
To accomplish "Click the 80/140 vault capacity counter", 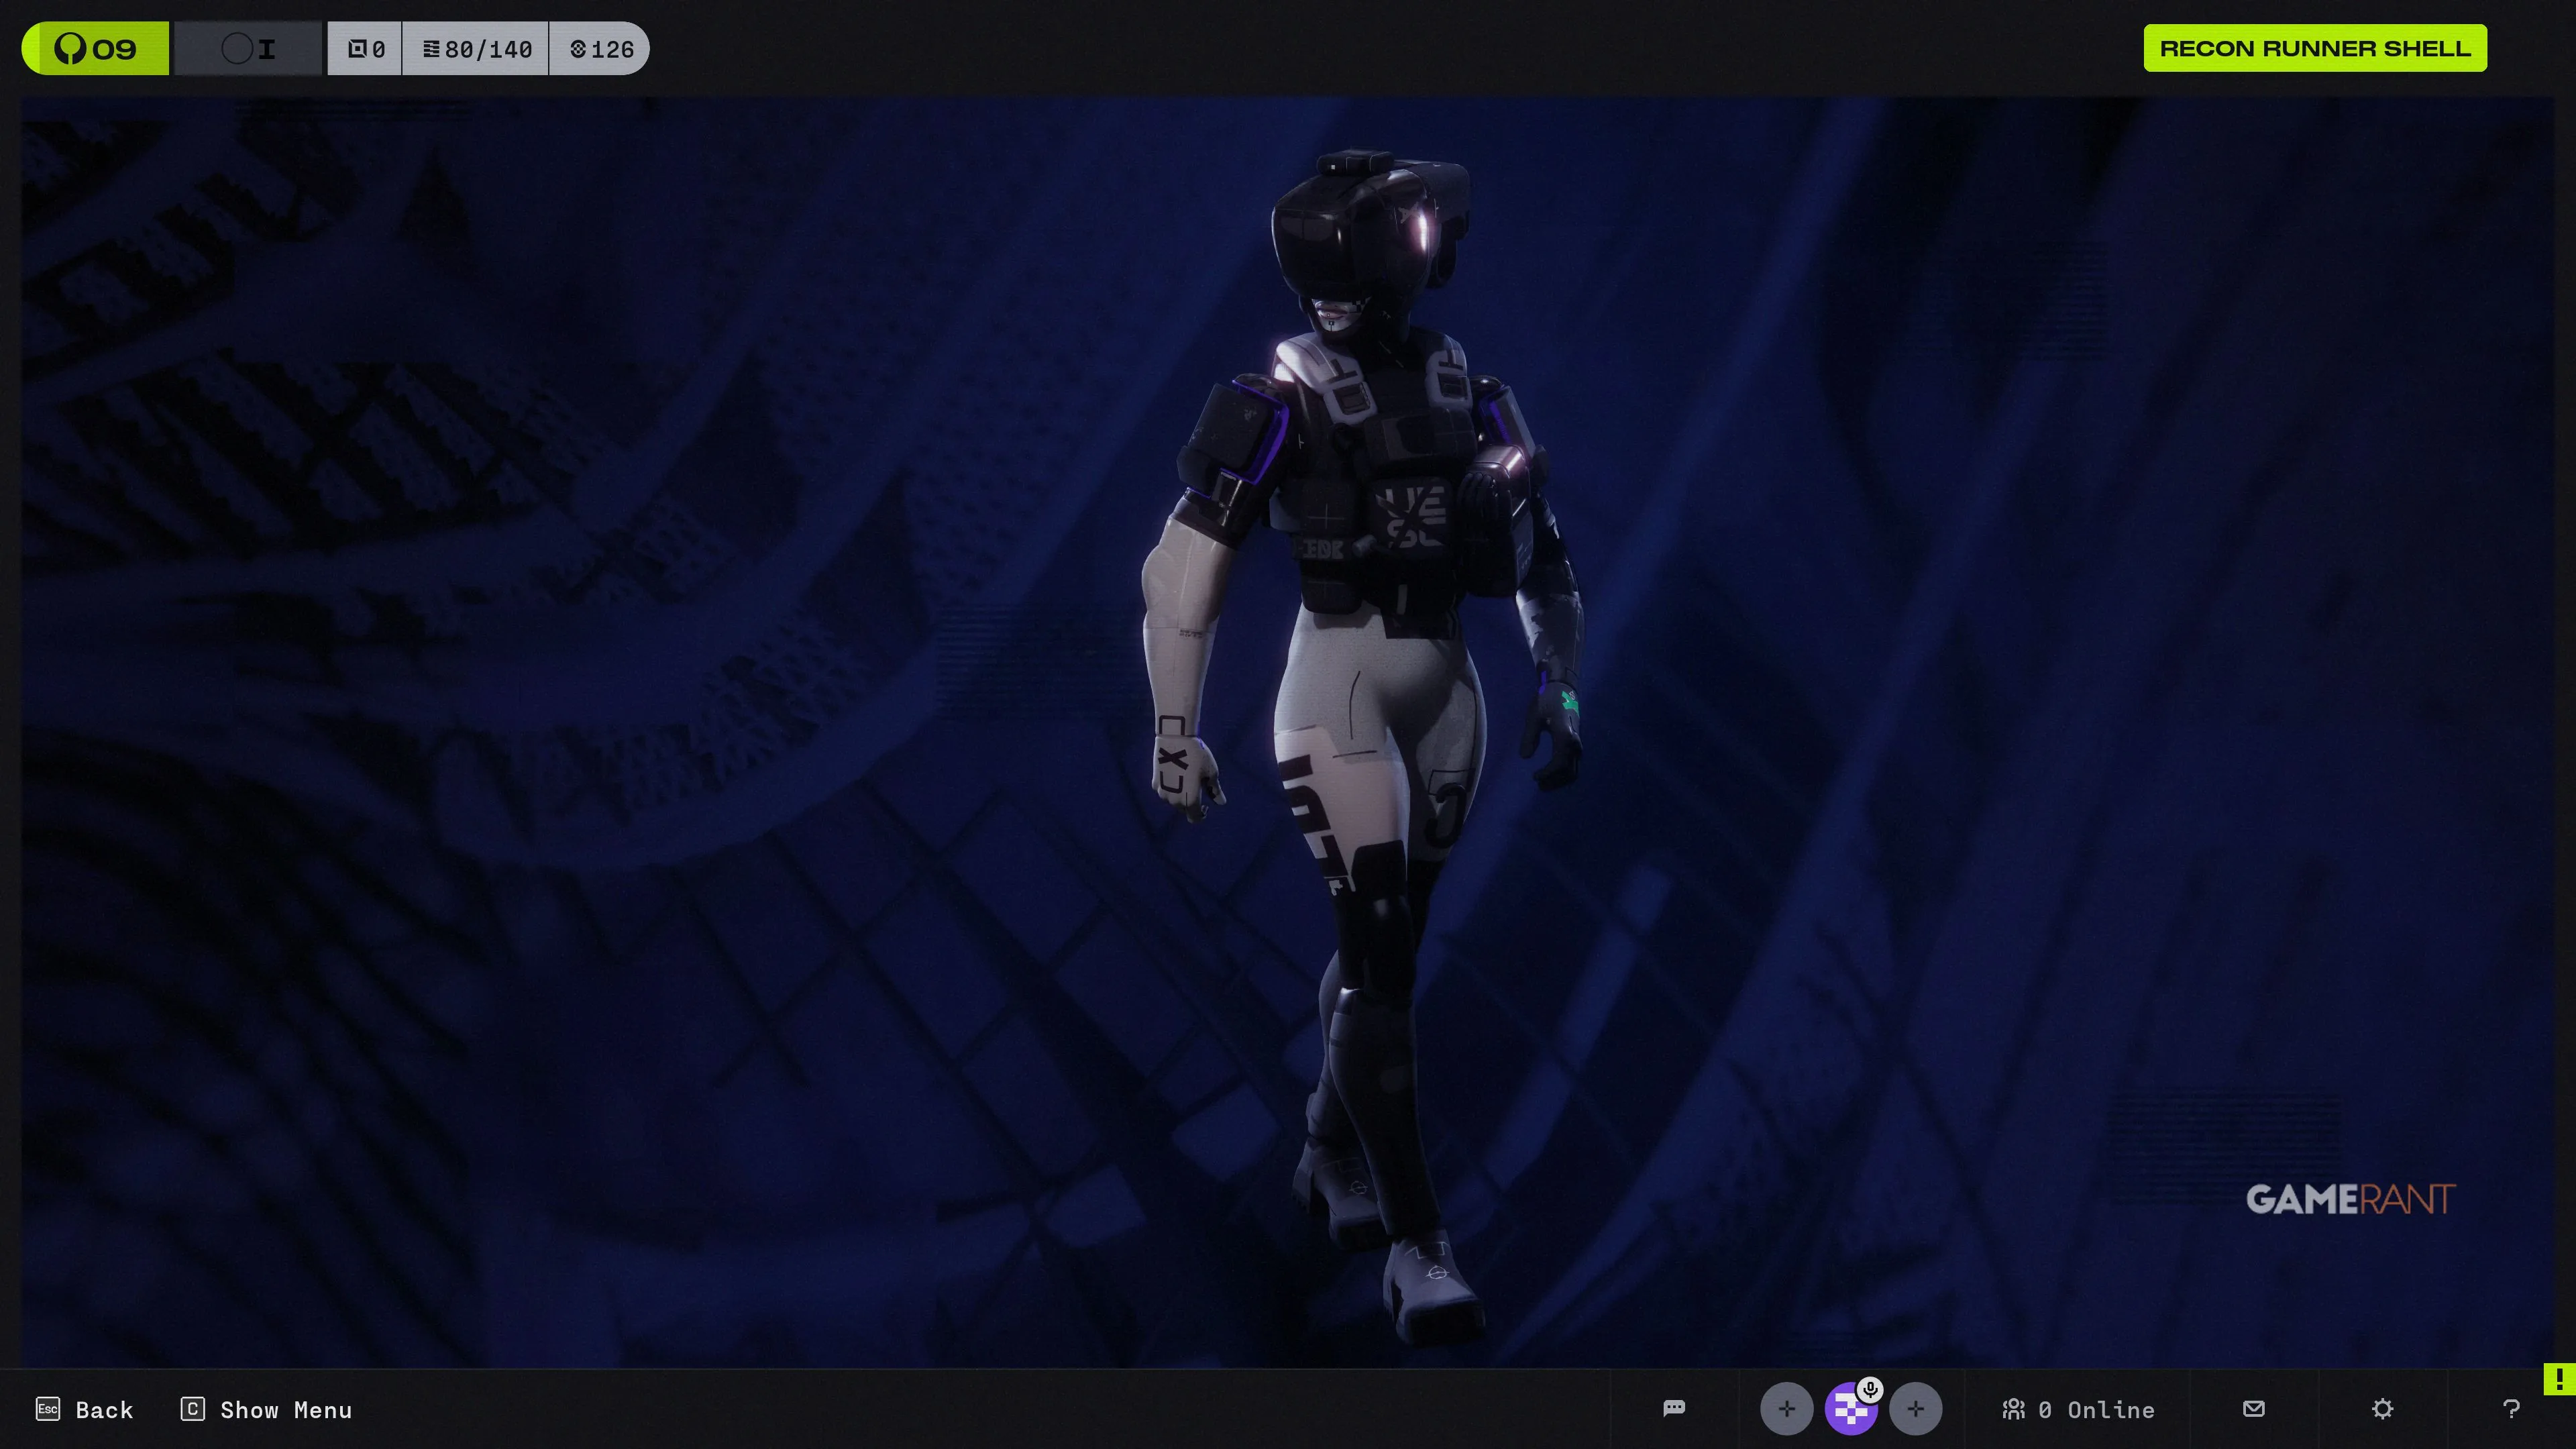I will coord(476,49).
